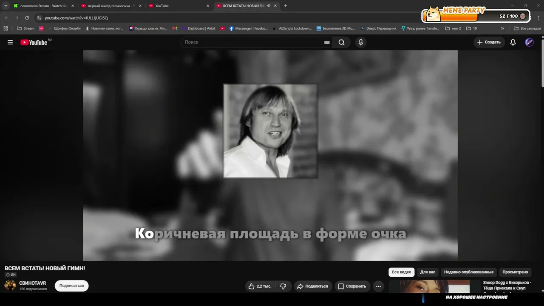The height and width of the screenshot is (306, 544).
Task: Mute the tab via its speaker icon
Action: 269,6
